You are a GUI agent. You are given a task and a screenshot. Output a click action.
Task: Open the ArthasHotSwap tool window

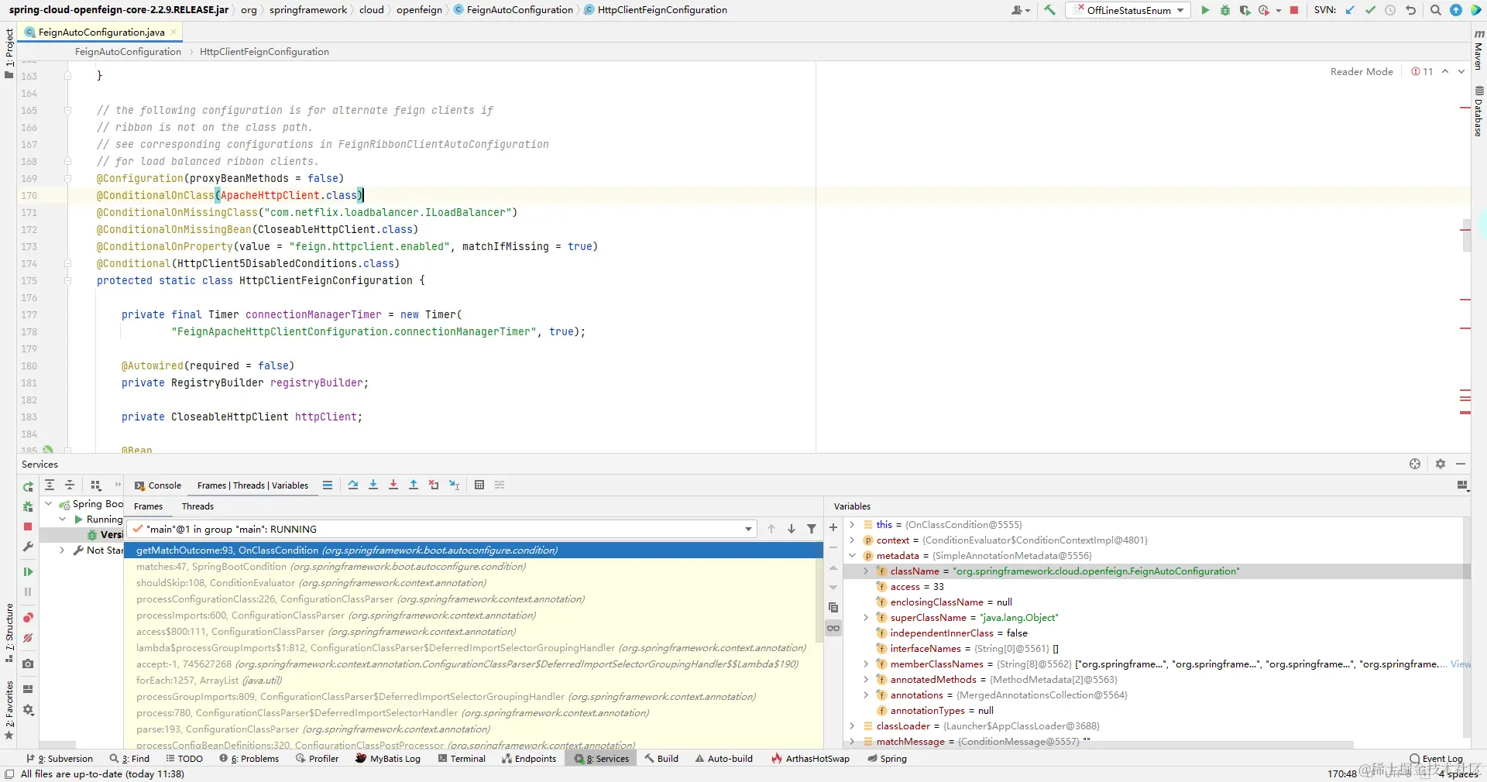(810, 759)
